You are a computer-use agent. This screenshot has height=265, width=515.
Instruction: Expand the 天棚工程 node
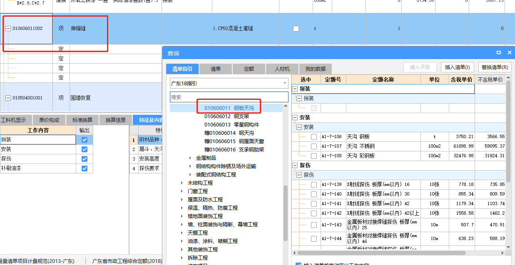(x=182, y=233)
